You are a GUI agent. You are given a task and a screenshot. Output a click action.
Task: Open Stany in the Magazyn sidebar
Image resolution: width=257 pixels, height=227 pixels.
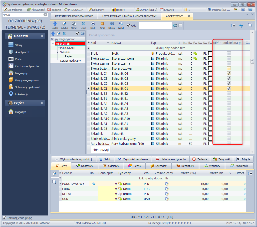[x=19, y=45]
